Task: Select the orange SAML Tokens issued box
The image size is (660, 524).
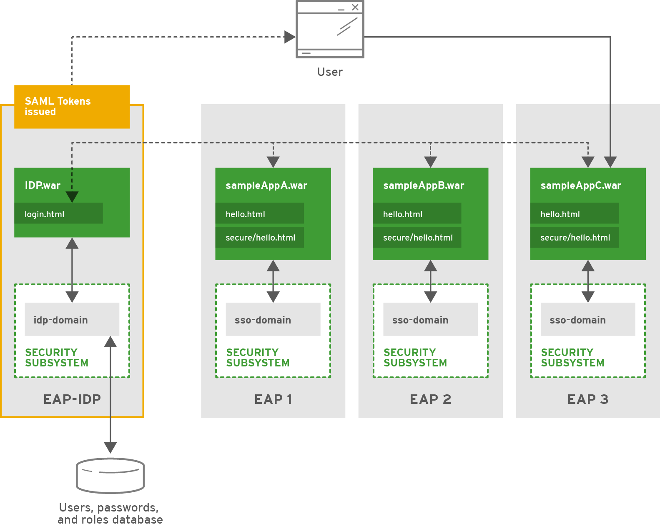Action: [x=72, y=107]
